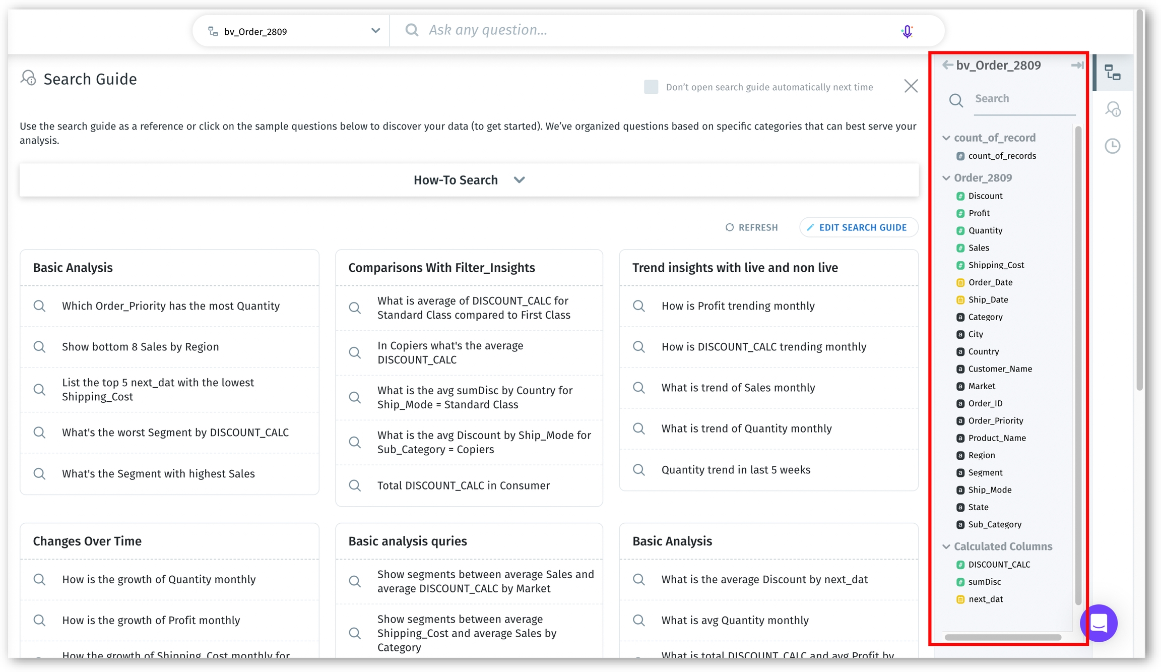Click the back arrow beside bv_Order_2809
The image size is (1161, 672).
pyautogui.click(x=947, y=65)
